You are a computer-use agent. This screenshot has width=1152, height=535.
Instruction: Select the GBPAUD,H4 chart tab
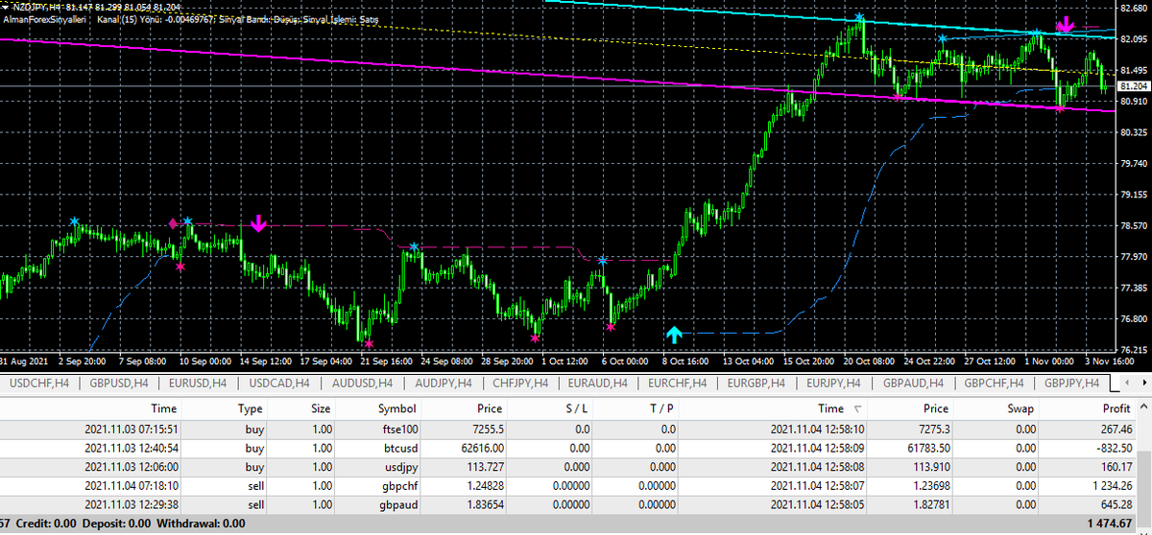[x=911, y=384]
